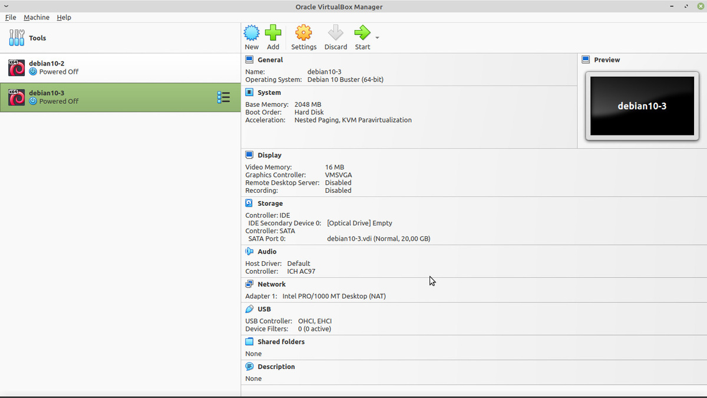
Task: Open the USB settings heading link
Action: coord(264,309)
